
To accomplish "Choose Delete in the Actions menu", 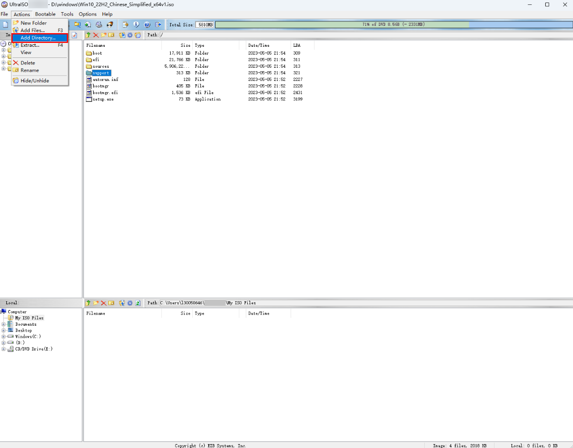I will [x=40, y=63].
